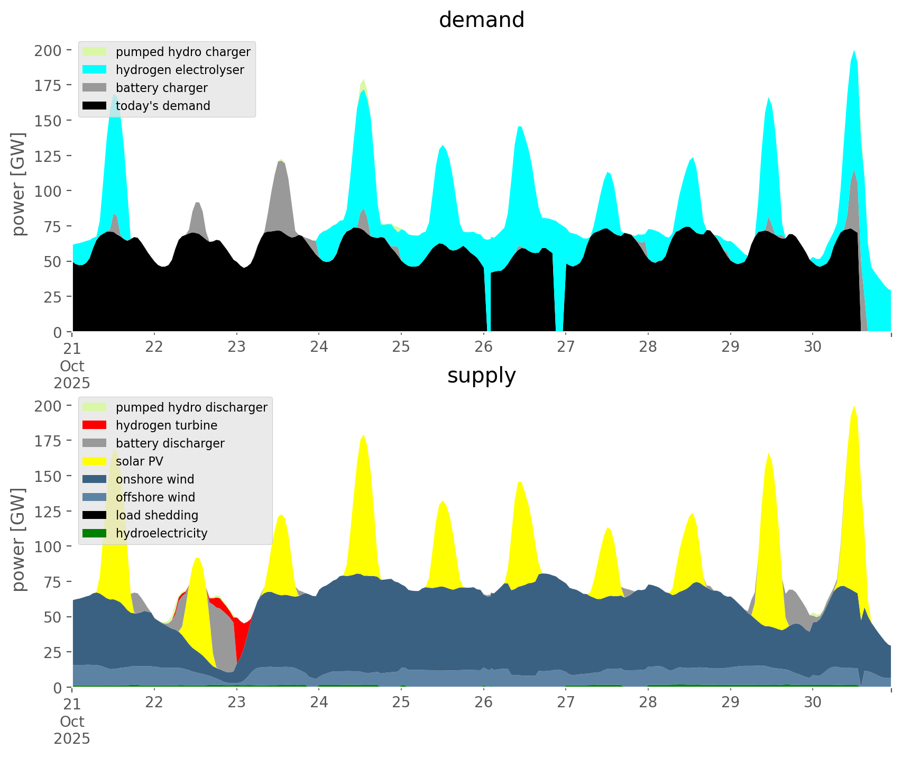Screen dimensions: 902x757
Task: Click the yellow solar PV legend swatch
Action: tap(95, 461)
